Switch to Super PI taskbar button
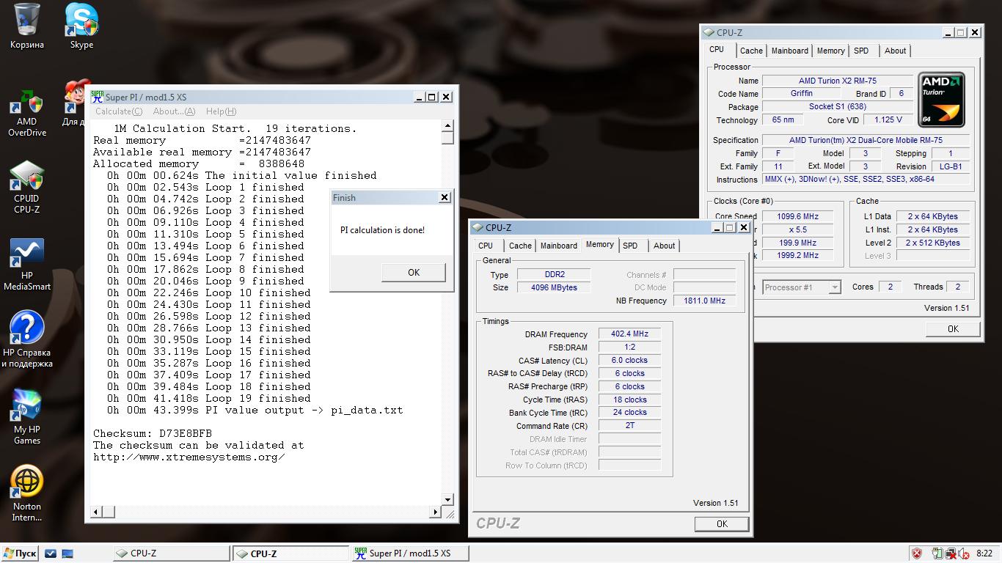 [410, 553]
